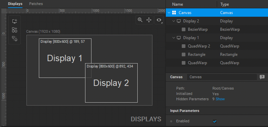Screen dimensions: 268x127
Task: Click the grid icon beside Rectangle
Action: [183, 54]
